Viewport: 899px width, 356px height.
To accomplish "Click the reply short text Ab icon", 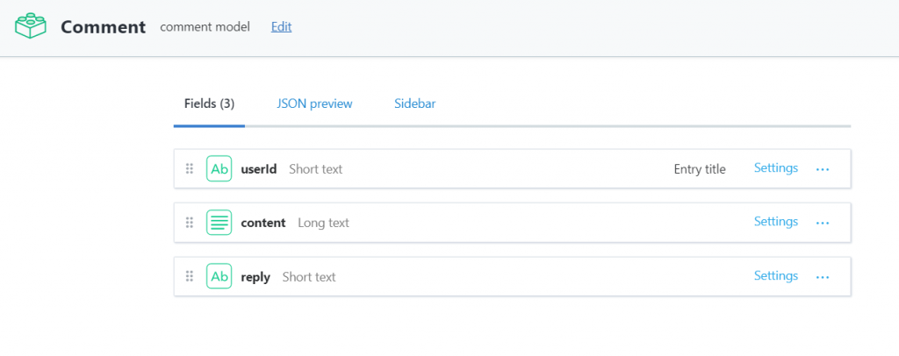I will [x=219, y=276].
